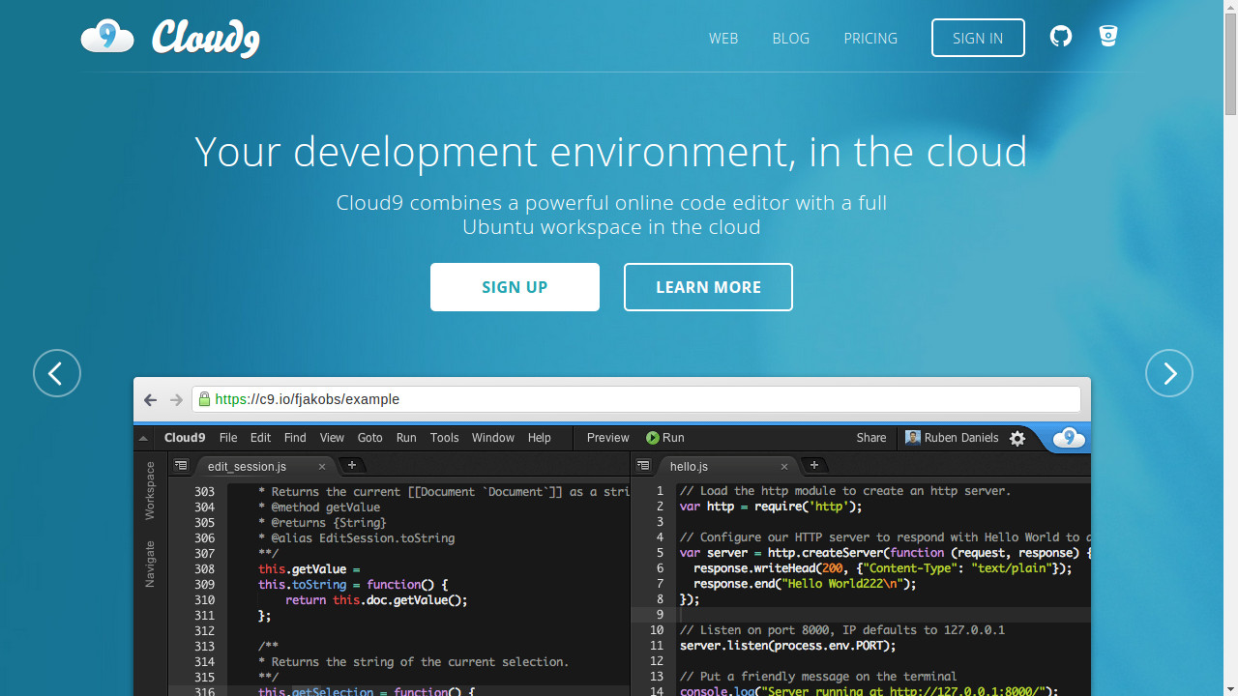
Task: Open the WEB navigation link
Action: (x=723, y=39)
